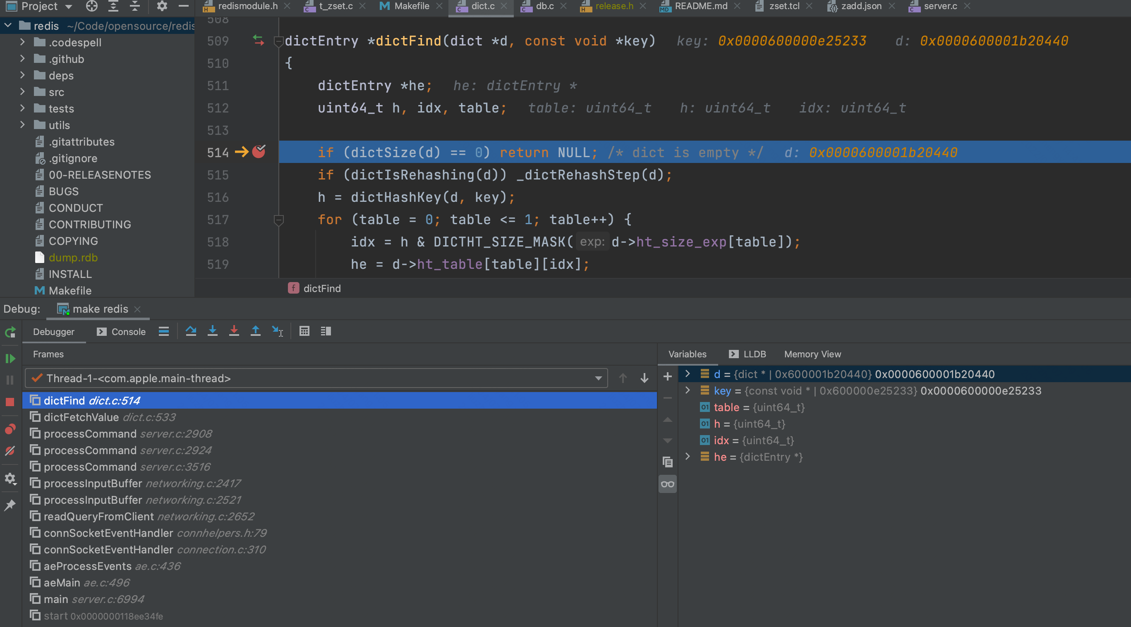
Task: Switch to the server.c editor tab
Action: [x=939, y=6]
